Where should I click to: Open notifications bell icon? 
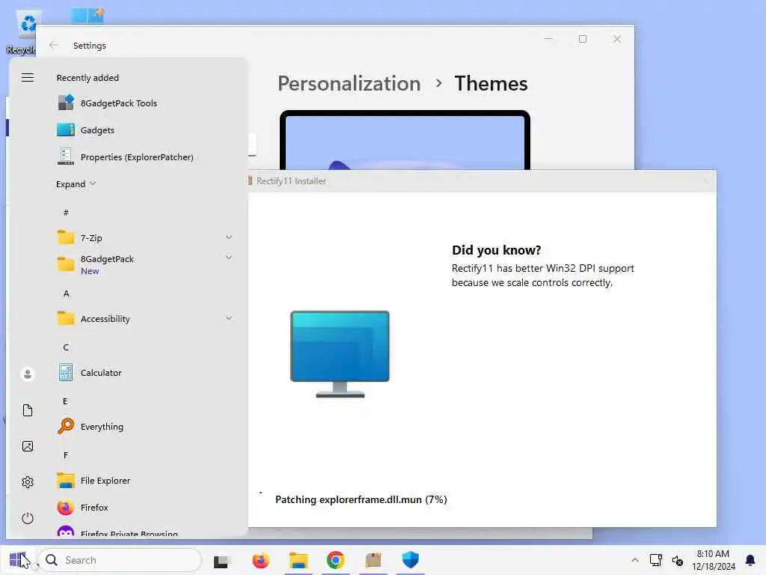tap(750, 560)
